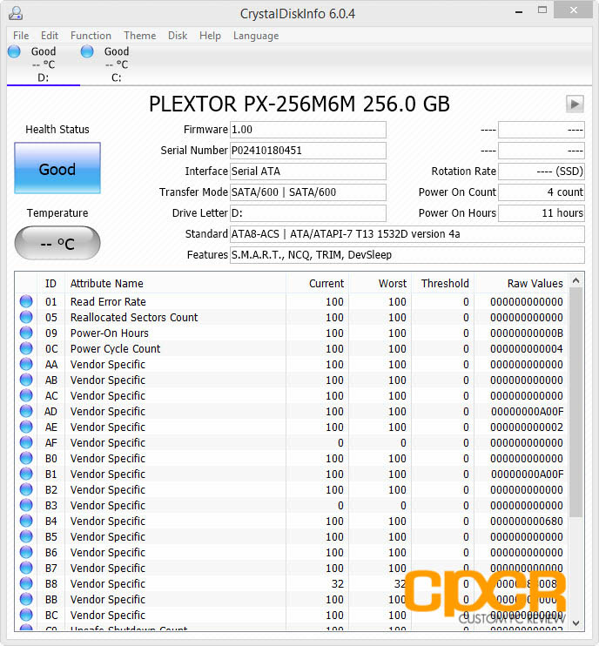The image size is (599, 646).
Task: Select the Reallocated Sectors Count attribute name
Action: 134,318
